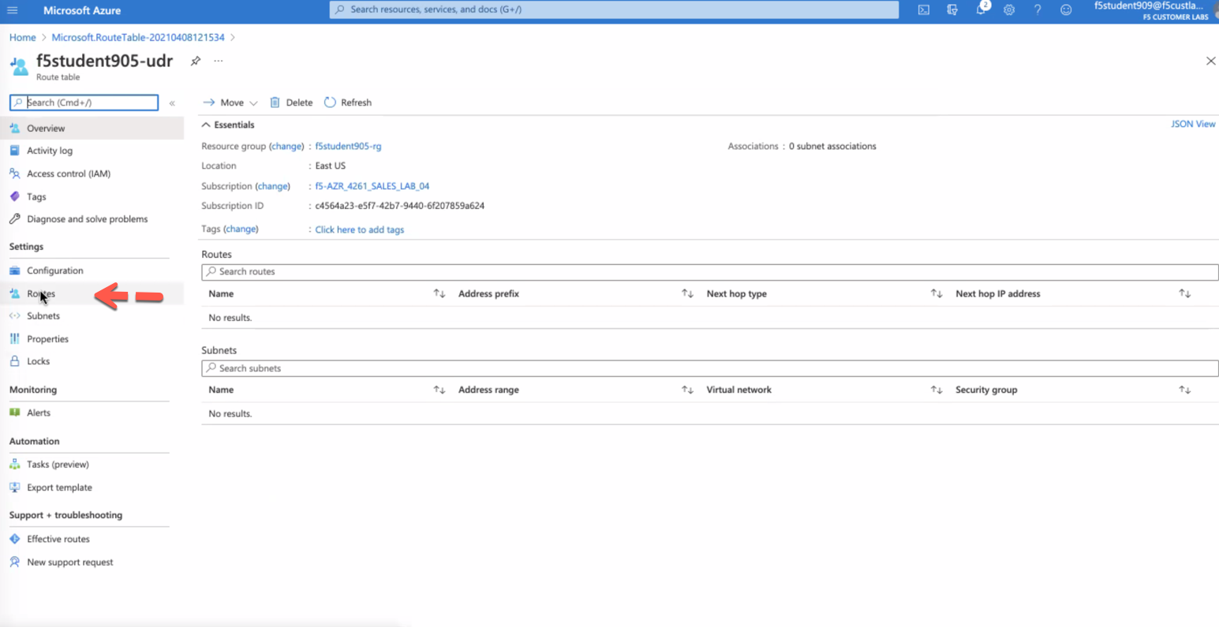This screenshot has height=627, width=1219.
Task: Sort routes by Name column
Action: click(439, 293)
